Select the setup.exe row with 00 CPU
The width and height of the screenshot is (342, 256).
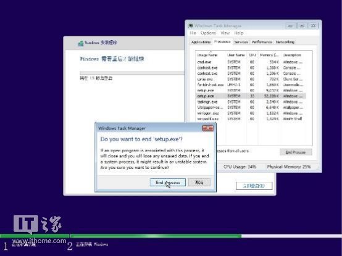251,91
